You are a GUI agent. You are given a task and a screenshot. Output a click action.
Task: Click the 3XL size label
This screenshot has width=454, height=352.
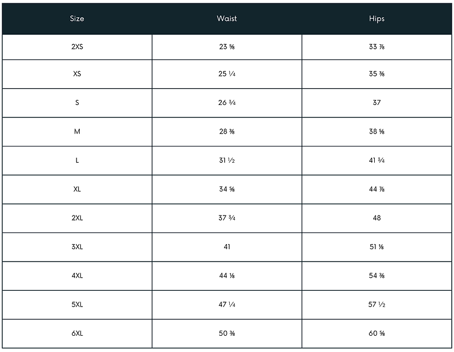(x=77, y=246)
